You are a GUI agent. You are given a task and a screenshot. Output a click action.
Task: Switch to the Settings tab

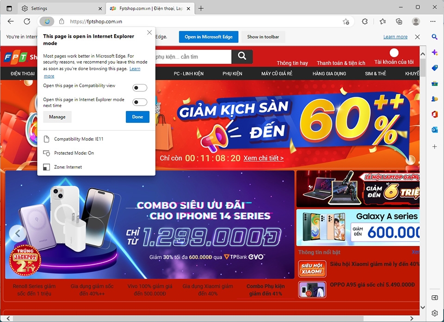tap(61, 8)
